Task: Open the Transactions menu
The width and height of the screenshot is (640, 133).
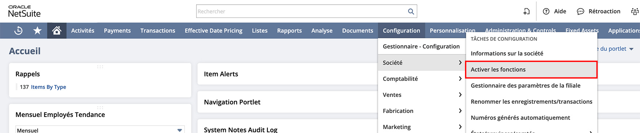Action: pos(158,31)
